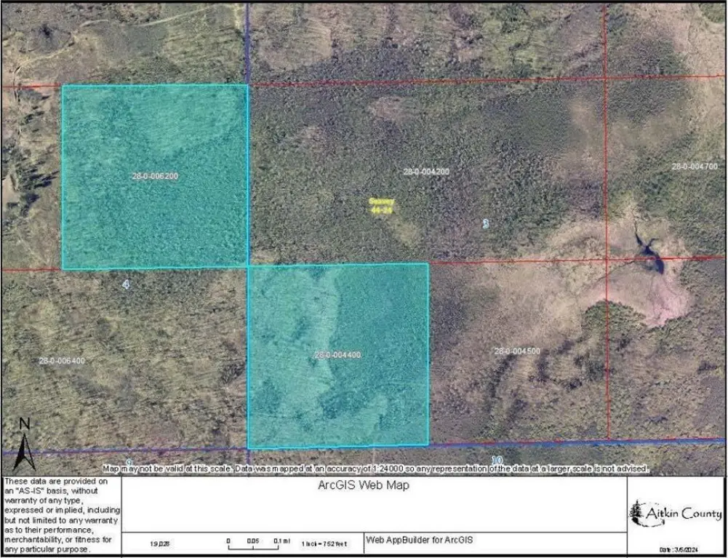Screen dimensions: 728x558
Task: Click section number 3 marker
Action: point(485,224)
